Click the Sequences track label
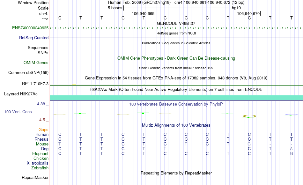 [x=38, y=48]
